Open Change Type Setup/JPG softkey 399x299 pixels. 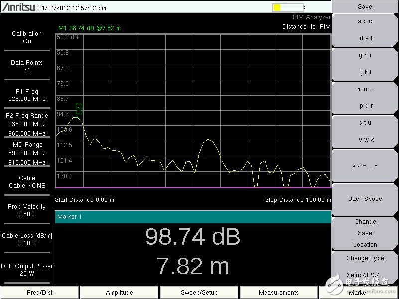pos(365,266)
